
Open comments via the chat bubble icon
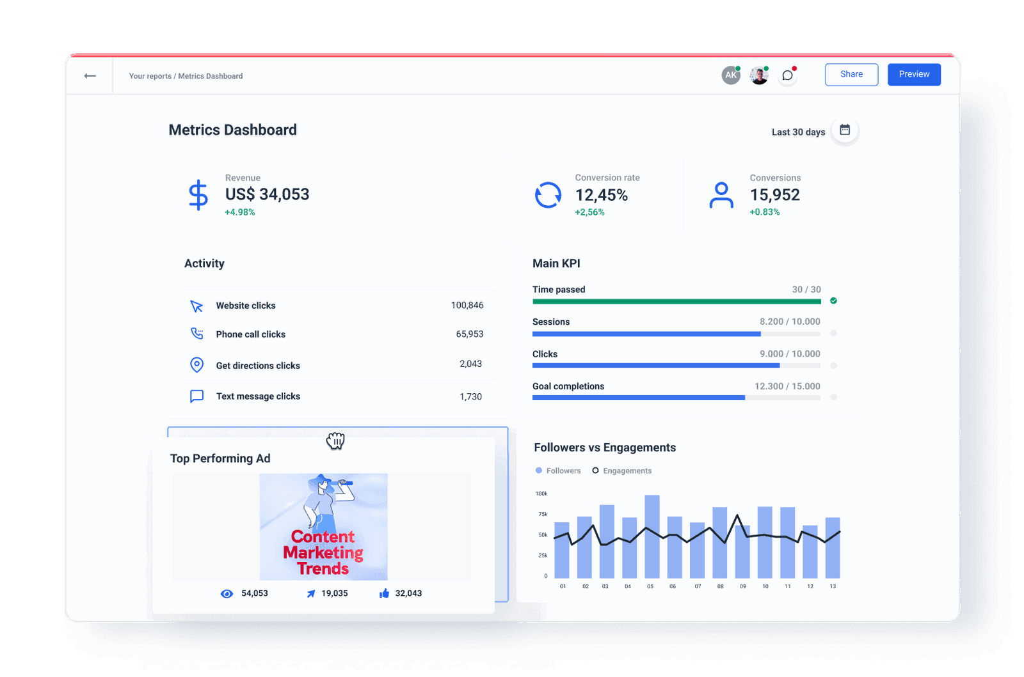point(787,75)
